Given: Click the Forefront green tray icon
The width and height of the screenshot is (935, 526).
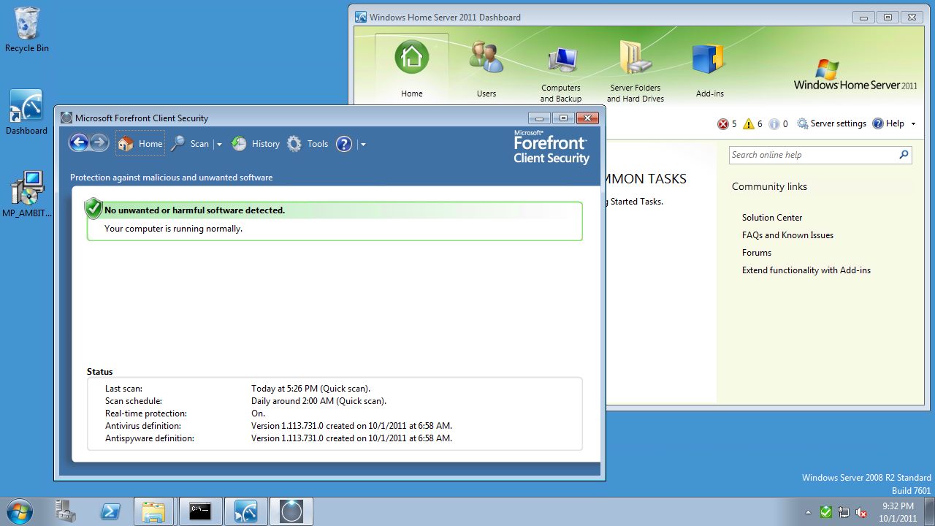Looking at the screenshot, I should coord(825,512).
